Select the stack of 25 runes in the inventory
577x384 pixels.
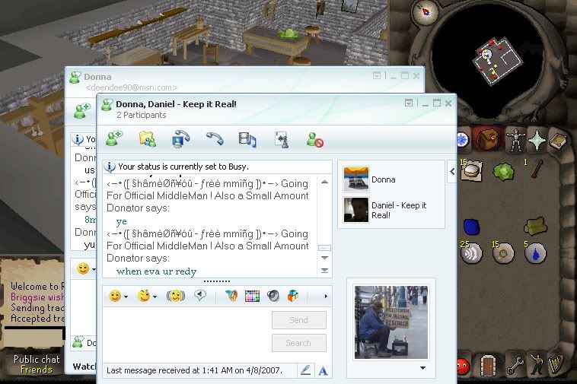(472, 252)
